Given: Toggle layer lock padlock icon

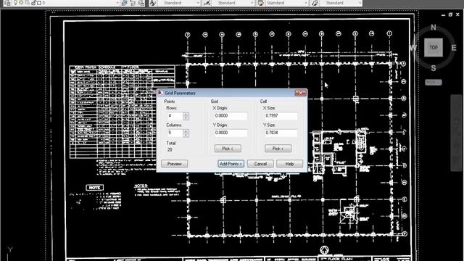Looking at the screenshot, I should pyautogui.click(x=33, y=3).
